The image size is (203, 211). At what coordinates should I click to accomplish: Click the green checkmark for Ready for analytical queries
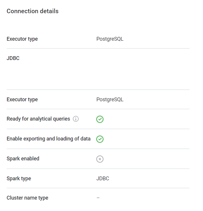[100, 119]
